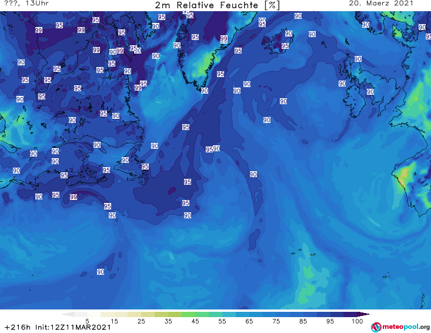Click the circular meteopool logo icon
Viewport: 431px width, 333px height.
coord(376,327)
